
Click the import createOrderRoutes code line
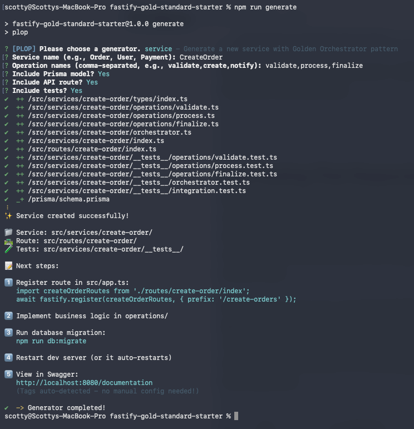point(133,291)
